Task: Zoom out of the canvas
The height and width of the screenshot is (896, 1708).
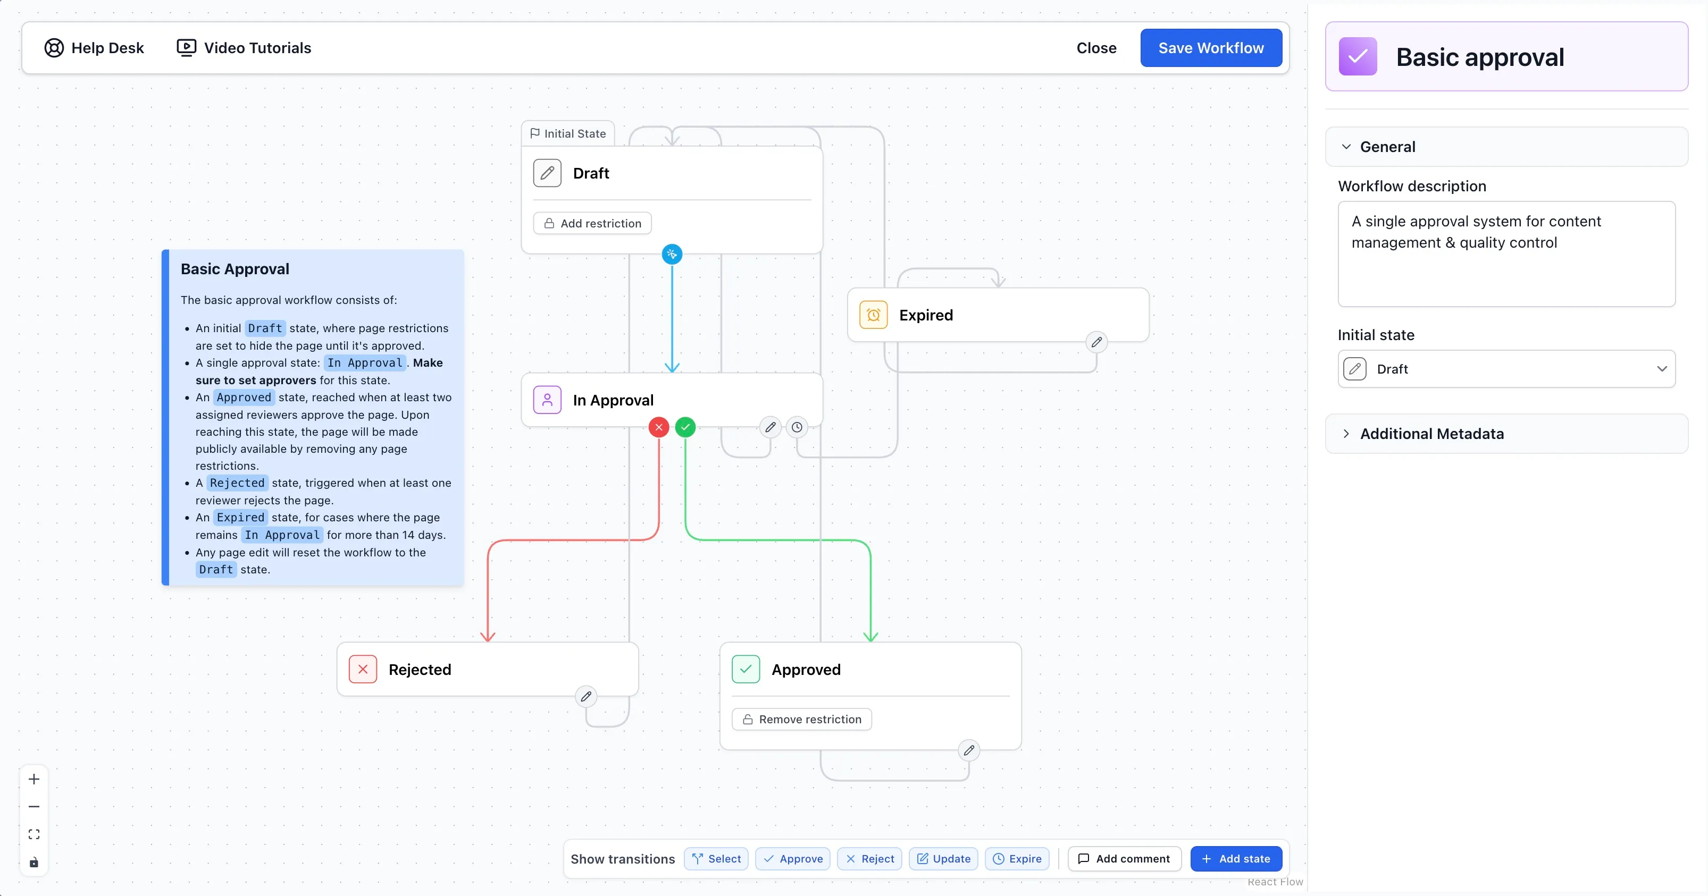Action: 34,807
